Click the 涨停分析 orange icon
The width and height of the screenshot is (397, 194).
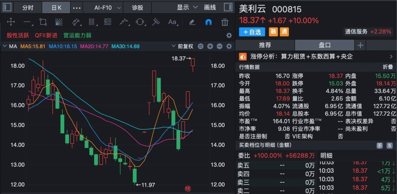click(x=243, y=56)
